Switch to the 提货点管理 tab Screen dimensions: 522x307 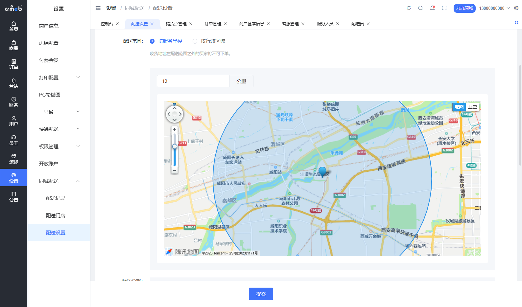(176, 24)
